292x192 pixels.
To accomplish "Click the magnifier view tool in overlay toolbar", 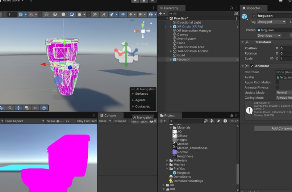I will (x=10, y=108).
